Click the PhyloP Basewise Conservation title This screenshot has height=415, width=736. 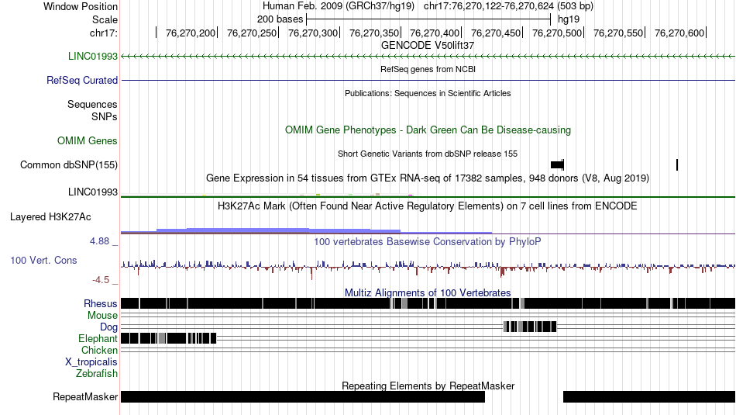428,241
